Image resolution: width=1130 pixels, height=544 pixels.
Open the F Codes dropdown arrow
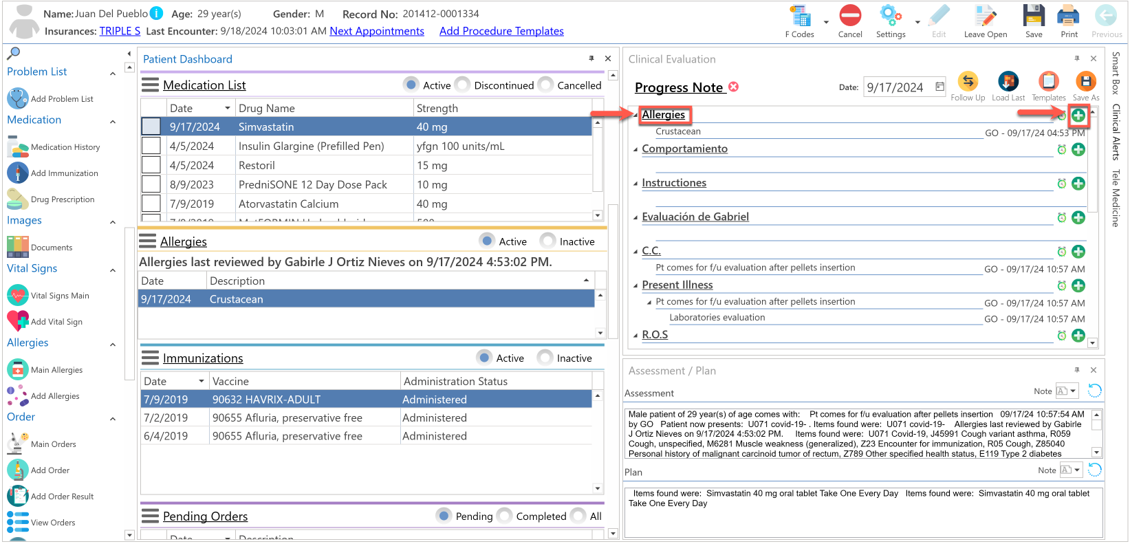coord(826,22)
